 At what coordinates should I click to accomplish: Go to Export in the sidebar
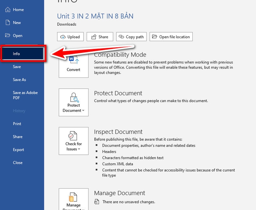[x=18, y=150]
